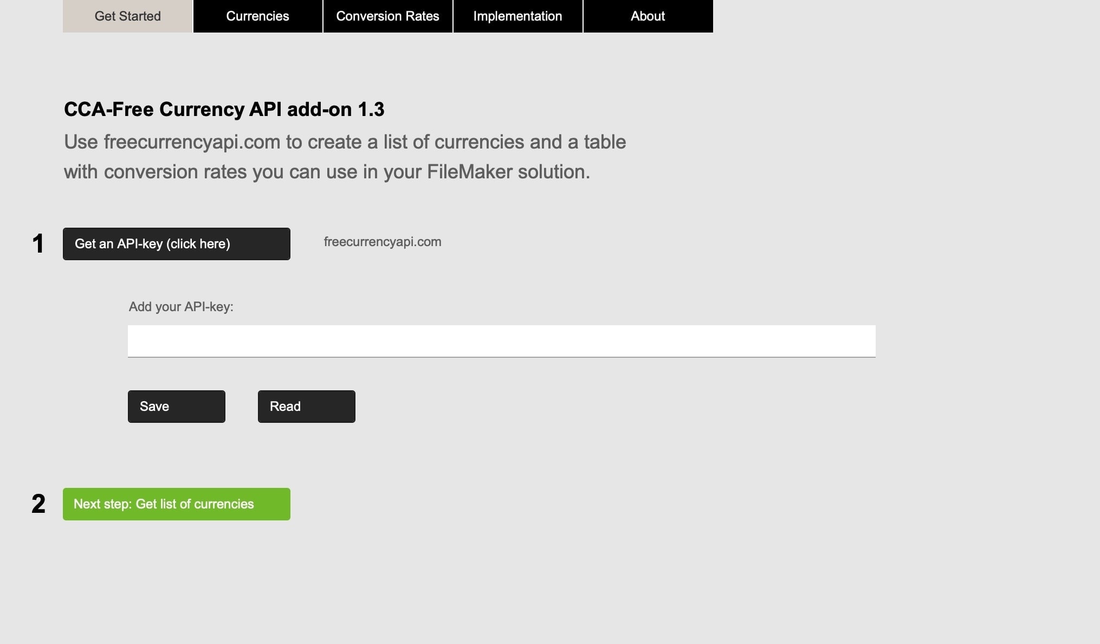Viewport: 1100px width, 644px height.
Task: Activate the Read button next to Save
Action: pos(306,406)
